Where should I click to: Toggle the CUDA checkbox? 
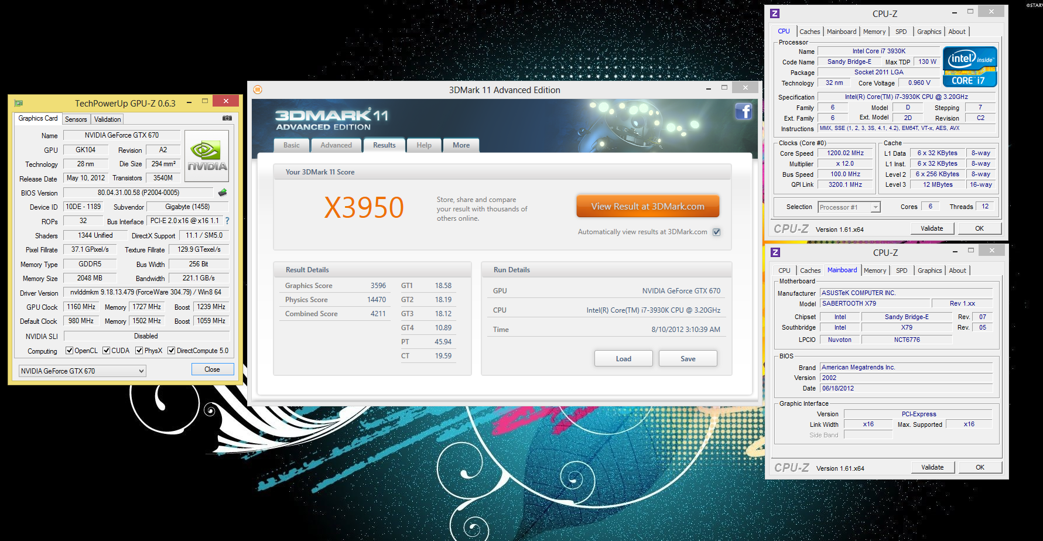(x=106, y=351)
